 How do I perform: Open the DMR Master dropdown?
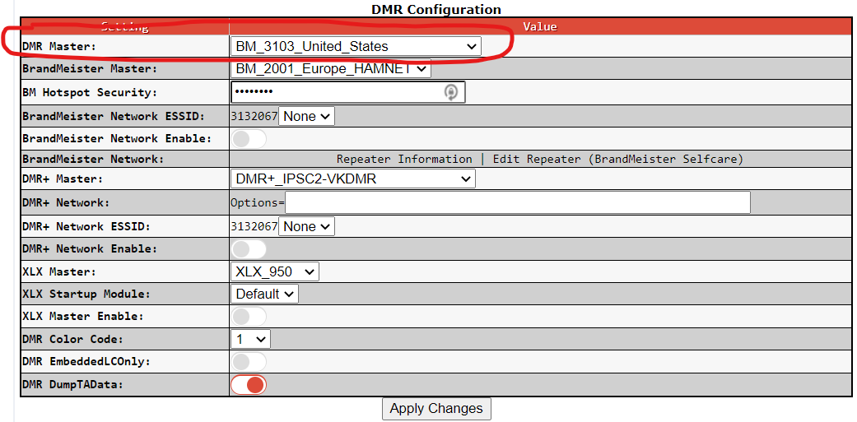[x=356, y=46]
